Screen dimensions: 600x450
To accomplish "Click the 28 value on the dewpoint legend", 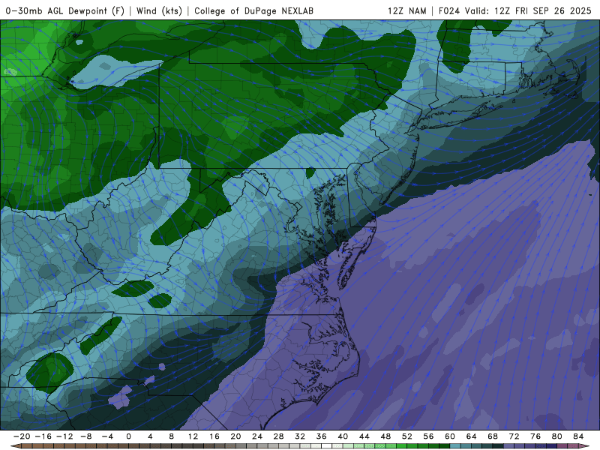I will click(x=278, y=436).
